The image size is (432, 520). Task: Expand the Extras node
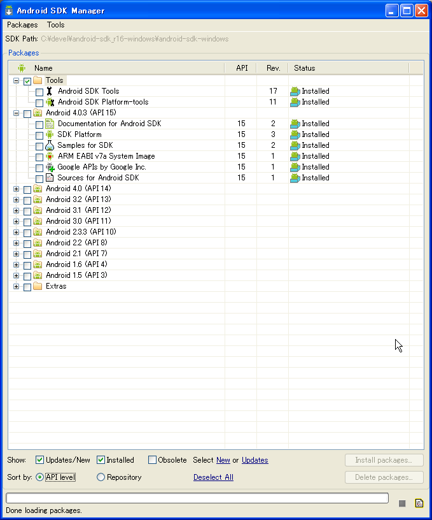coord(16,287)
